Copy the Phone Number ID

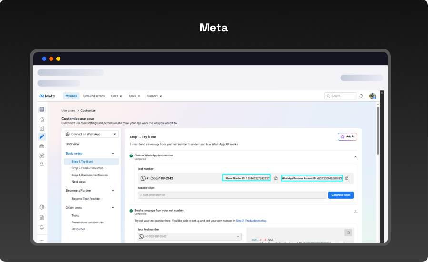276,178
